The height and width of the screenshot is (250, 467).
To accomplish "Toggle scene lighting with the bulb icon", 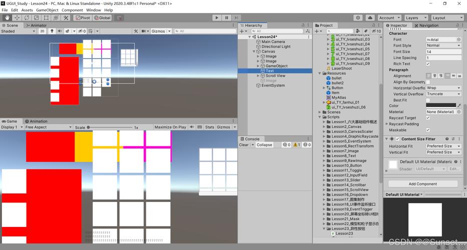I will click(52, 31).
